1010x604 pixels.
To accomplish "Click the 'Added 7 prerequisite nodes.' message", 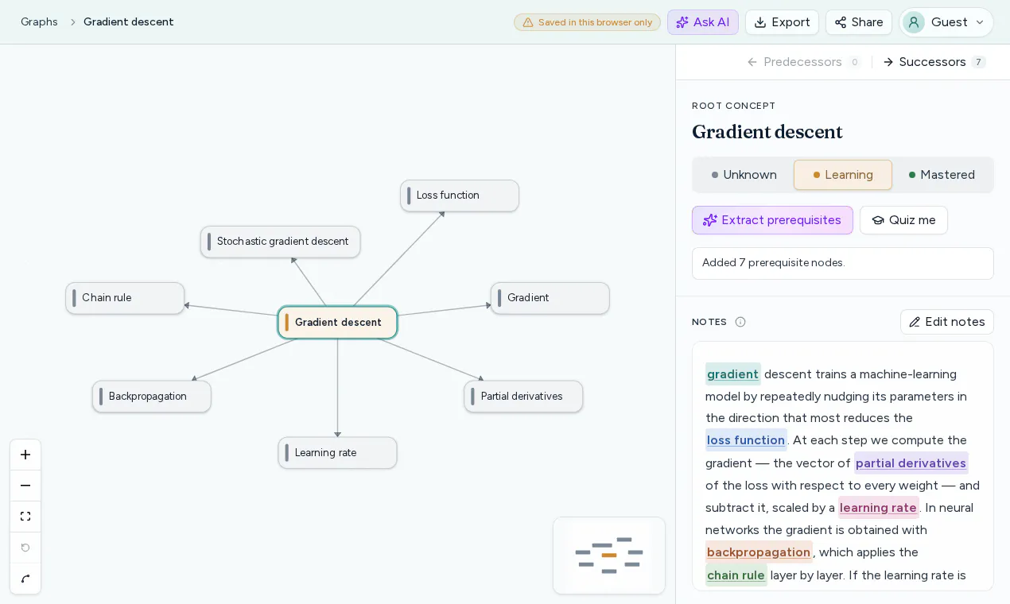I will pyautogui.click(x=843, y=263).
